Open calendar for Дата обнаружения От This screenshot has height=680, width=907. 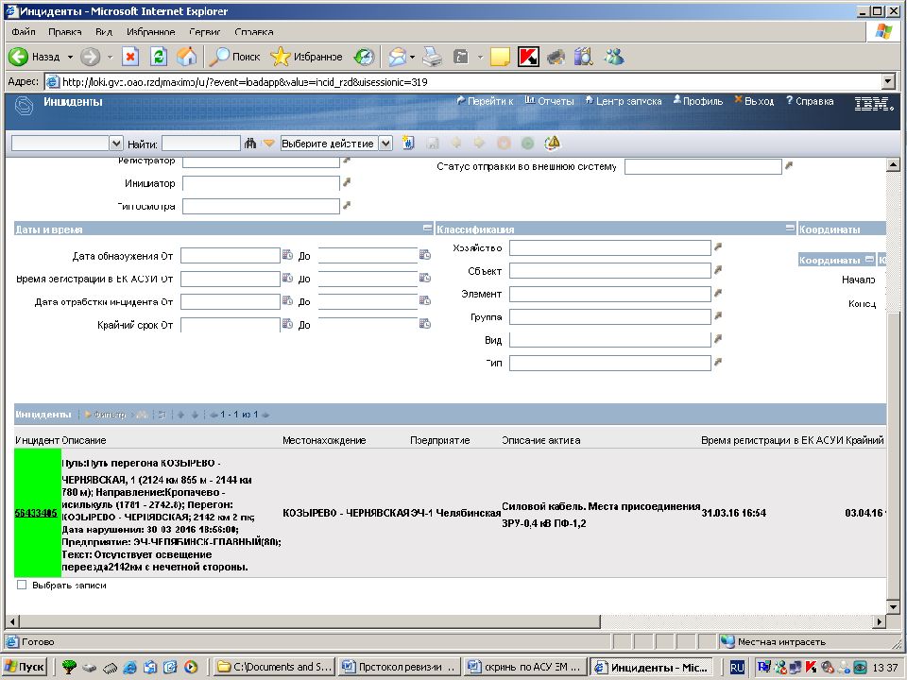pyautogui.click(x=287, y=255)
